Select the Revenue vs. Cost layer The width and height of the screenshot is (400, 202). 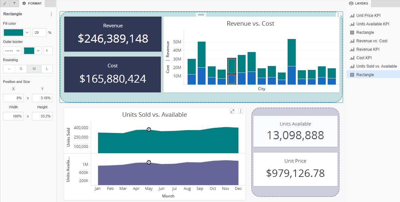click(372, 41)
